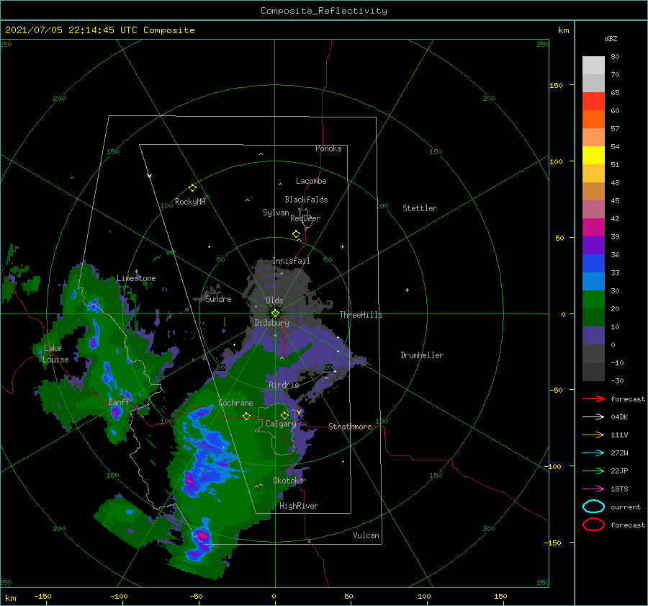Pick the yellow 54 dBZ color swatch
Viewport: 648px width, 606px height.
tap(593, 155)
